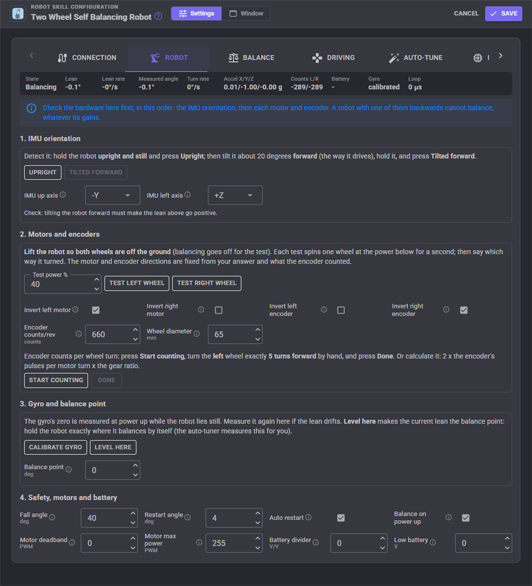
Task: Show info for Battery divider
Action: (316, 542)
